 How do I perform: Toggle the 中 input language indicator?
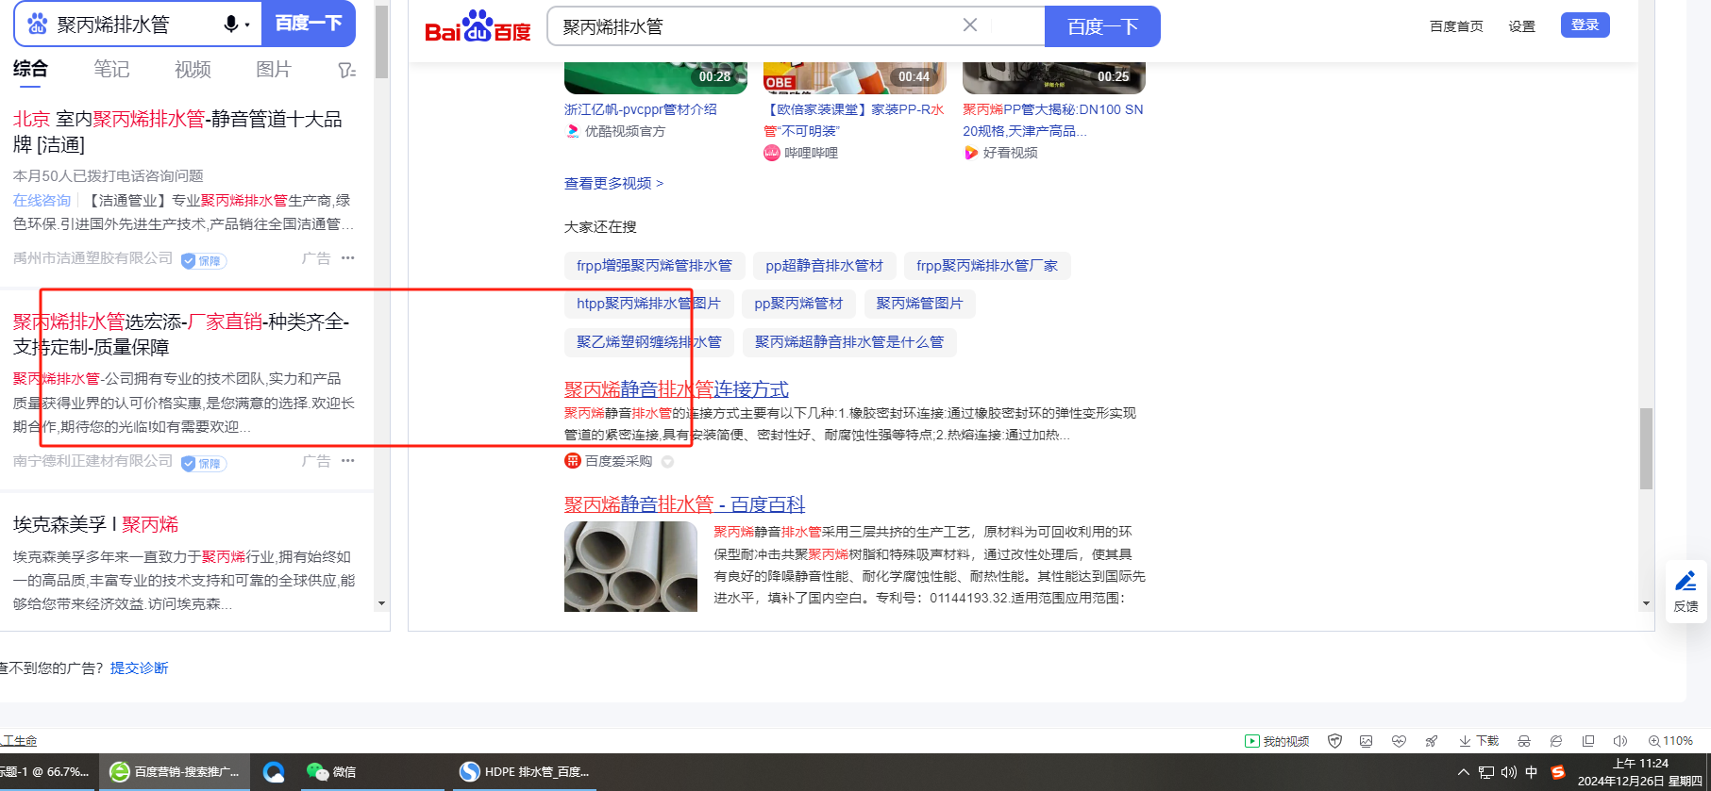tap(1531, 772)
